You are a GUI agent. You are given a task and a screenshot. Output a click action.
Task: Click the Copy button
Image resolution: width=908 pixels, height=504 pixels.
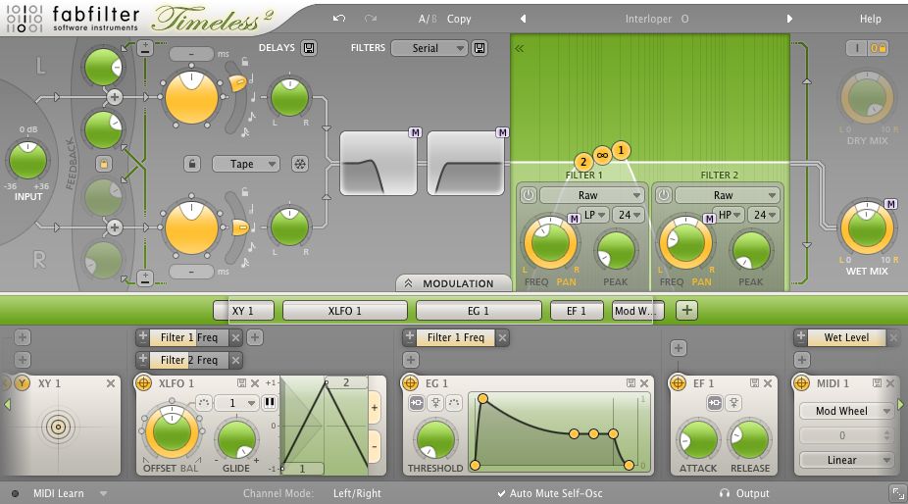point(459,19)
